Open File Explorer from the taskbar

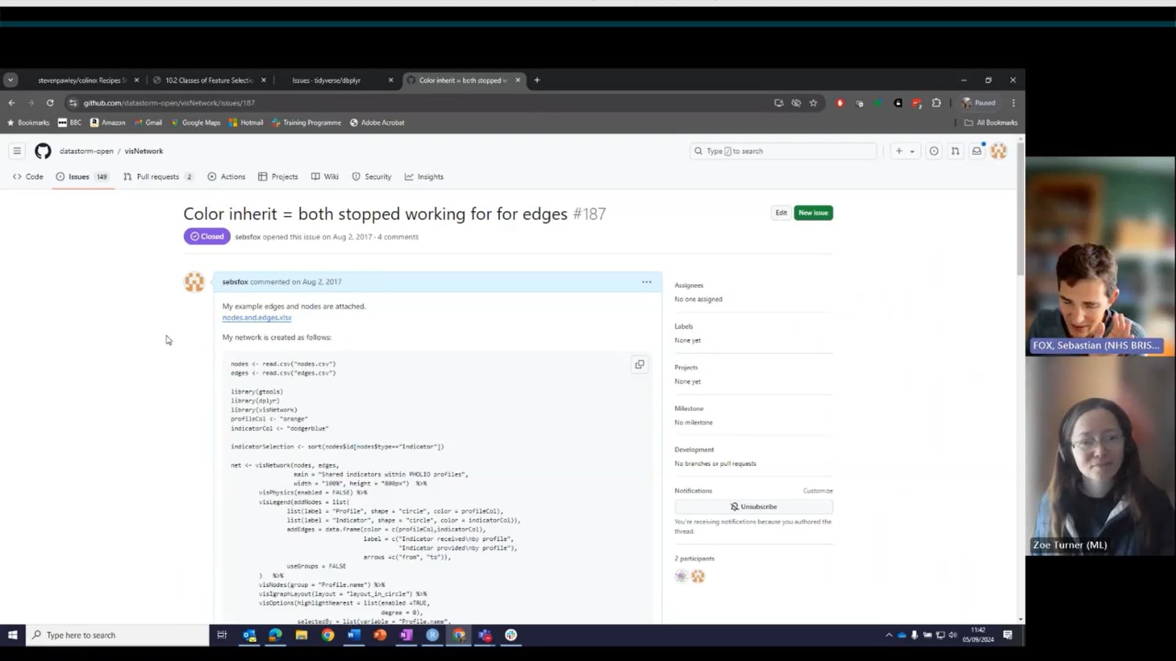[301, 635]
